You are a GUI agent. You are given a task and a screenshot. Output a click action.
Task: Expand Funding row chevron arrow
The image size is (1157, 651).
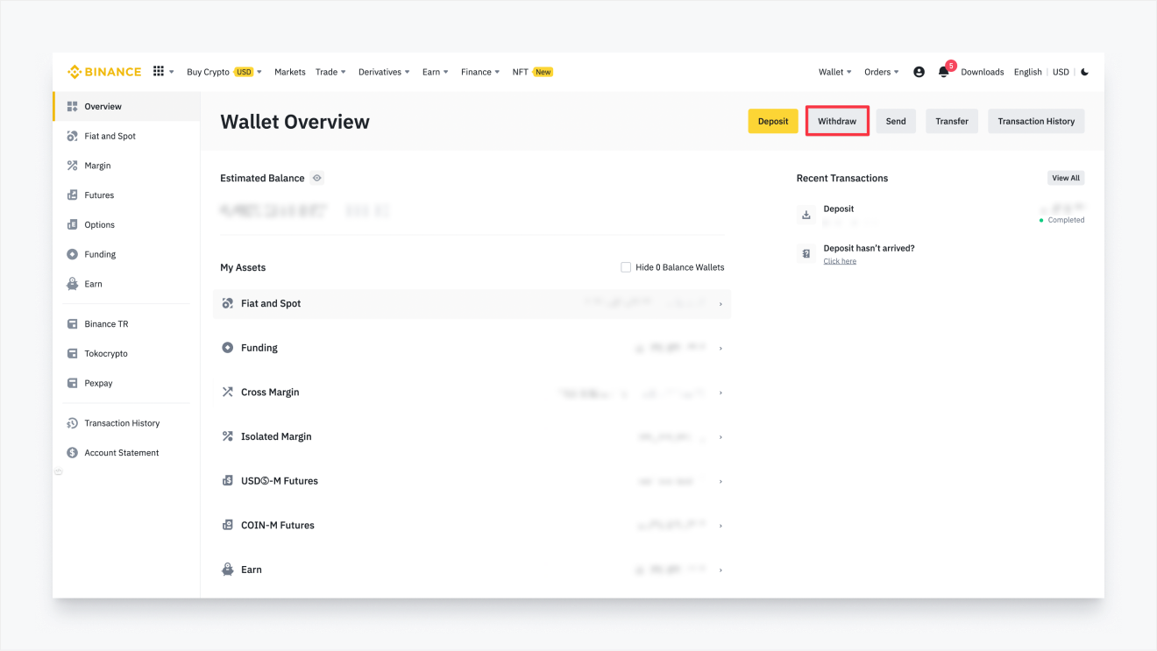click(x=720, y=348)
